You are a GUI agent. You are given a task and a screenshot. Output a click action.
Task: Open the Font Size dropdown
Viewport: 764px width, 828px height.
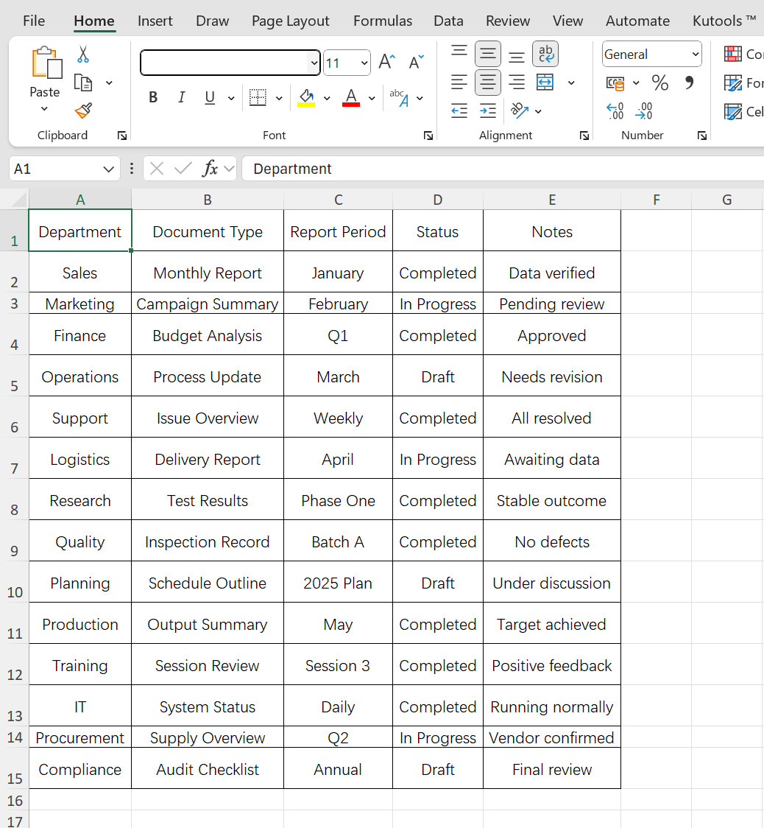365,63
